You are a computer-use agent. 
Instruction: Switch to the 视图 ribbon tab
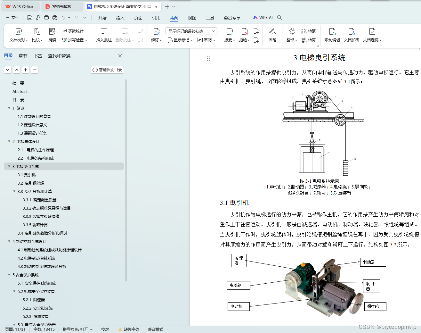pos(192,18)
